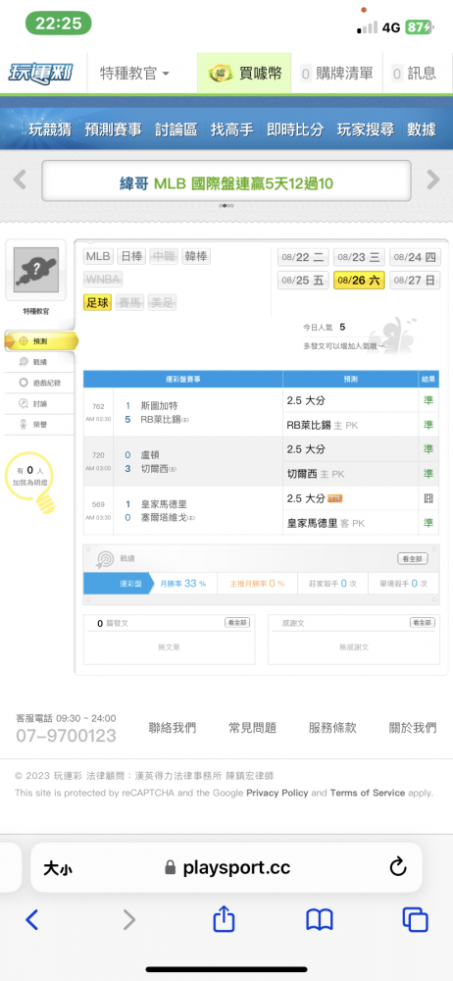Pick the date 08/22 二
This screenshot has width=453, height=981.
[303, 257]
